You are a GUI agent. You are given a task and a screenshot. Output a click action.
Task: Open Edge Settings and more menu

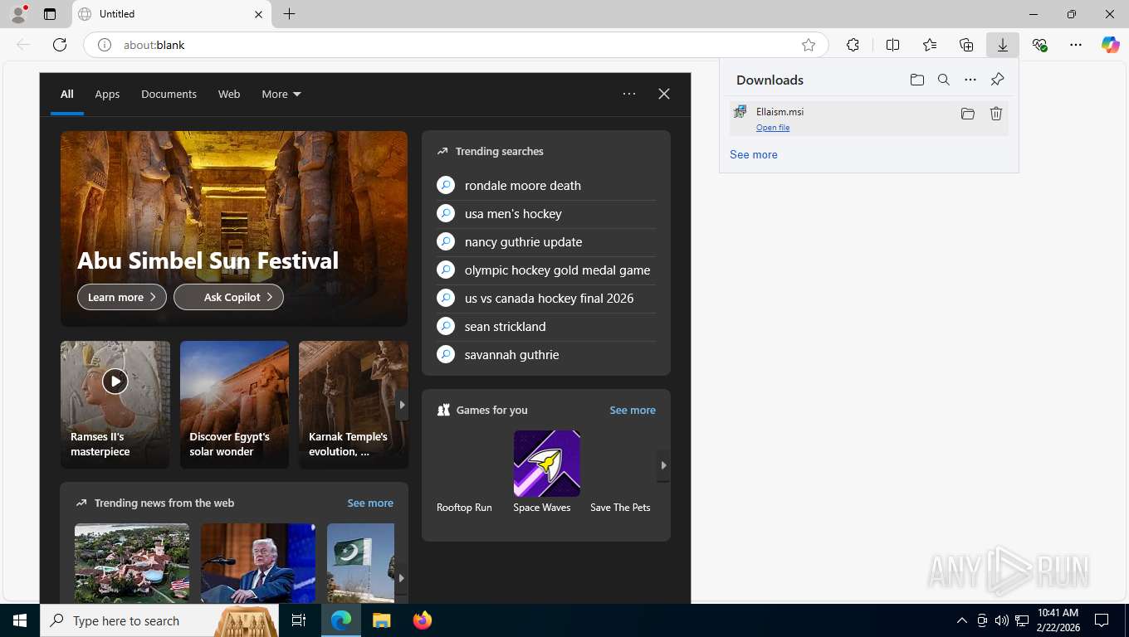[x=1076, y=45]
